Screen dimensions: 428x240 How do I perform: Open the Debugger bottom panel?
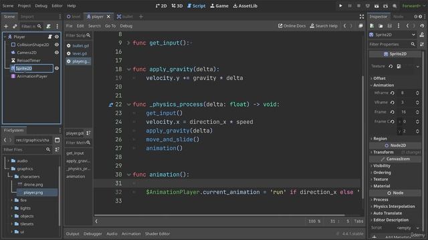tap(93, 234)
